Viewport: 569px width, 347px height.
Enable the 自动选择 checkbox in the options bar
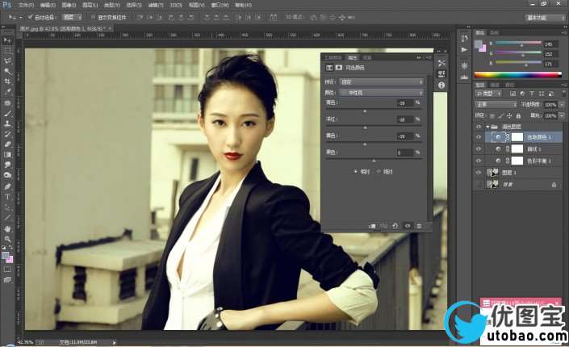click(x=30, y=16)
